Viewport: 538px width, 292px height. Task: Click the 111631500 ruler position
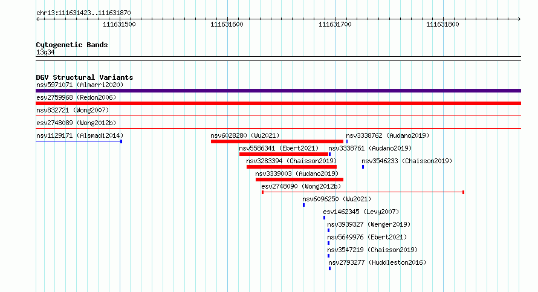(120, 24)
